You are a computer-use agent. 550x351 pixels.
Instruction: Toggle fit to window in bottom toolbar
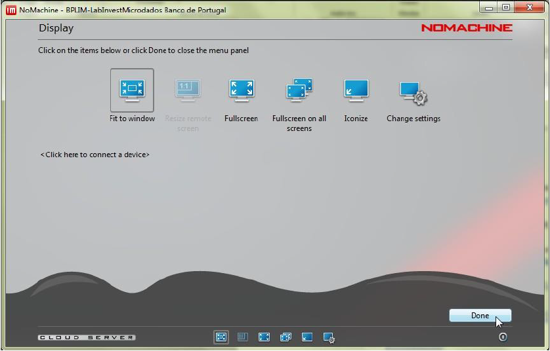pyautogui.click(x=221, y=337)
